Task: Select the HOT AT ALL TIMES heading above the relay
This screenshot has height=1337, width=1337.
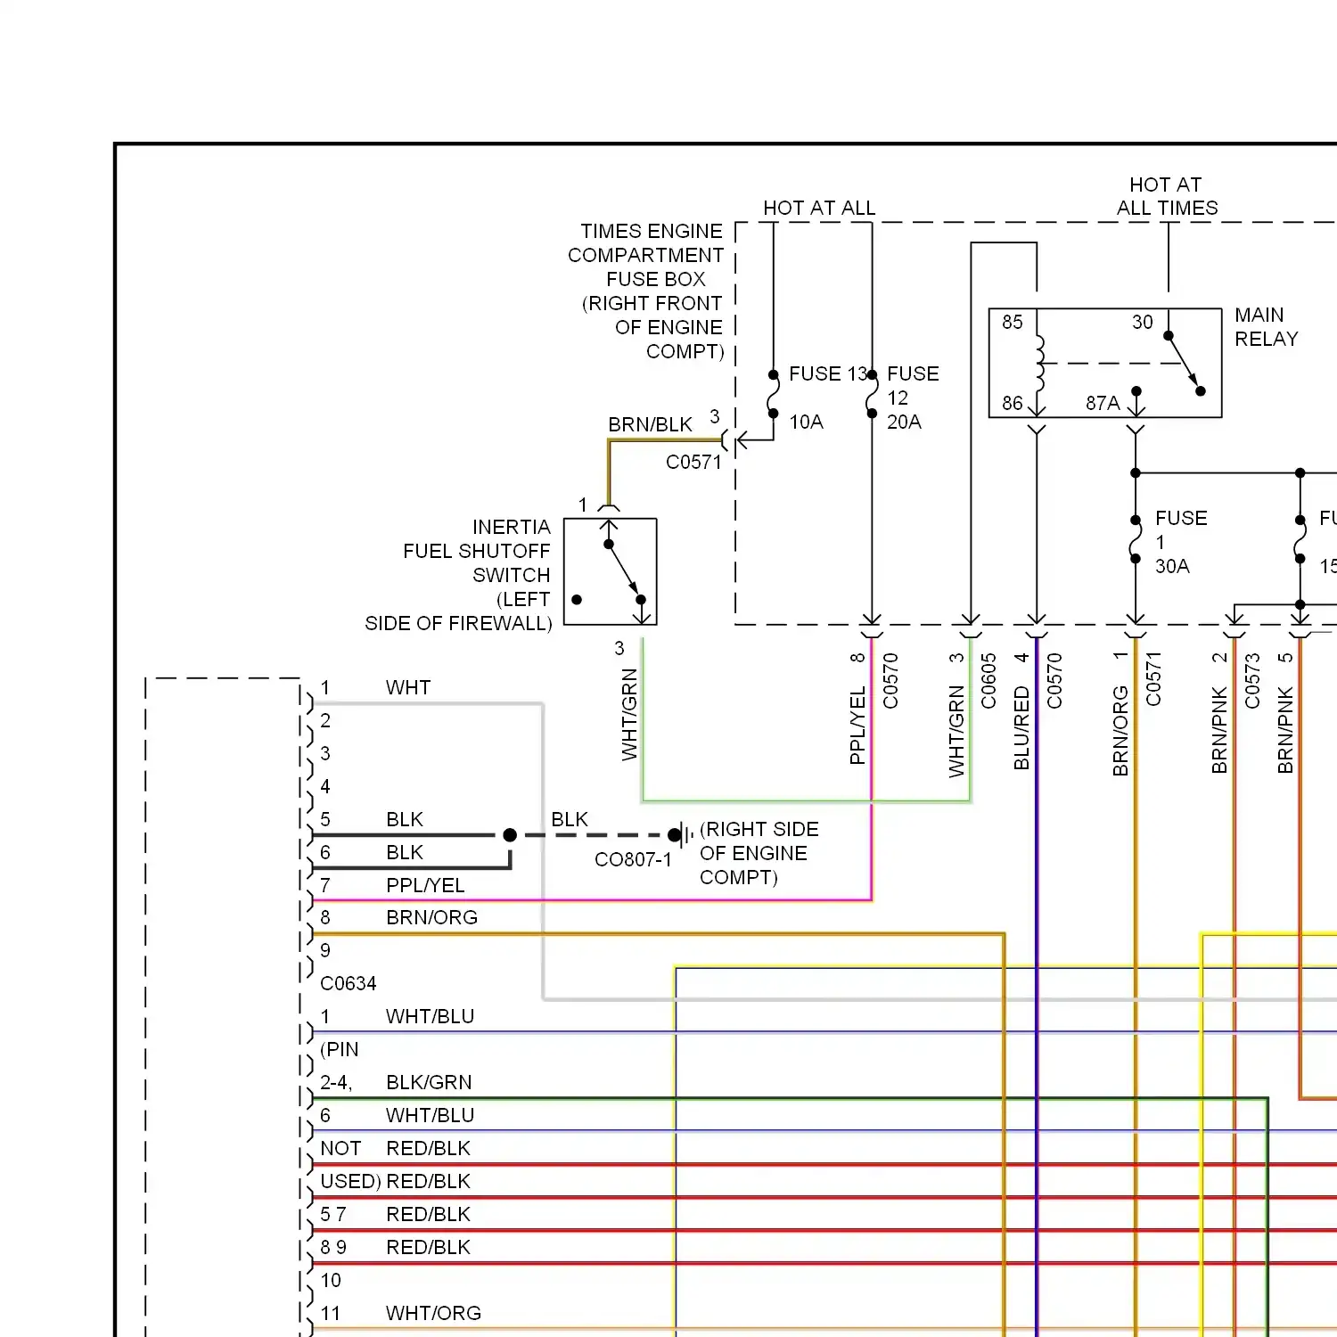Action: pos(1167,196)
